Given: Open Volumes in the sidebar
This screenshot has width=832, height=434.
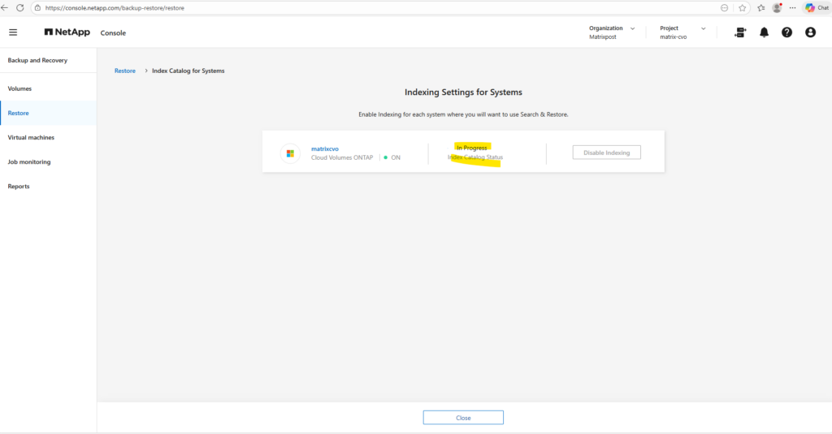Looking at the screenshot, I should click(x=48, y=88).
